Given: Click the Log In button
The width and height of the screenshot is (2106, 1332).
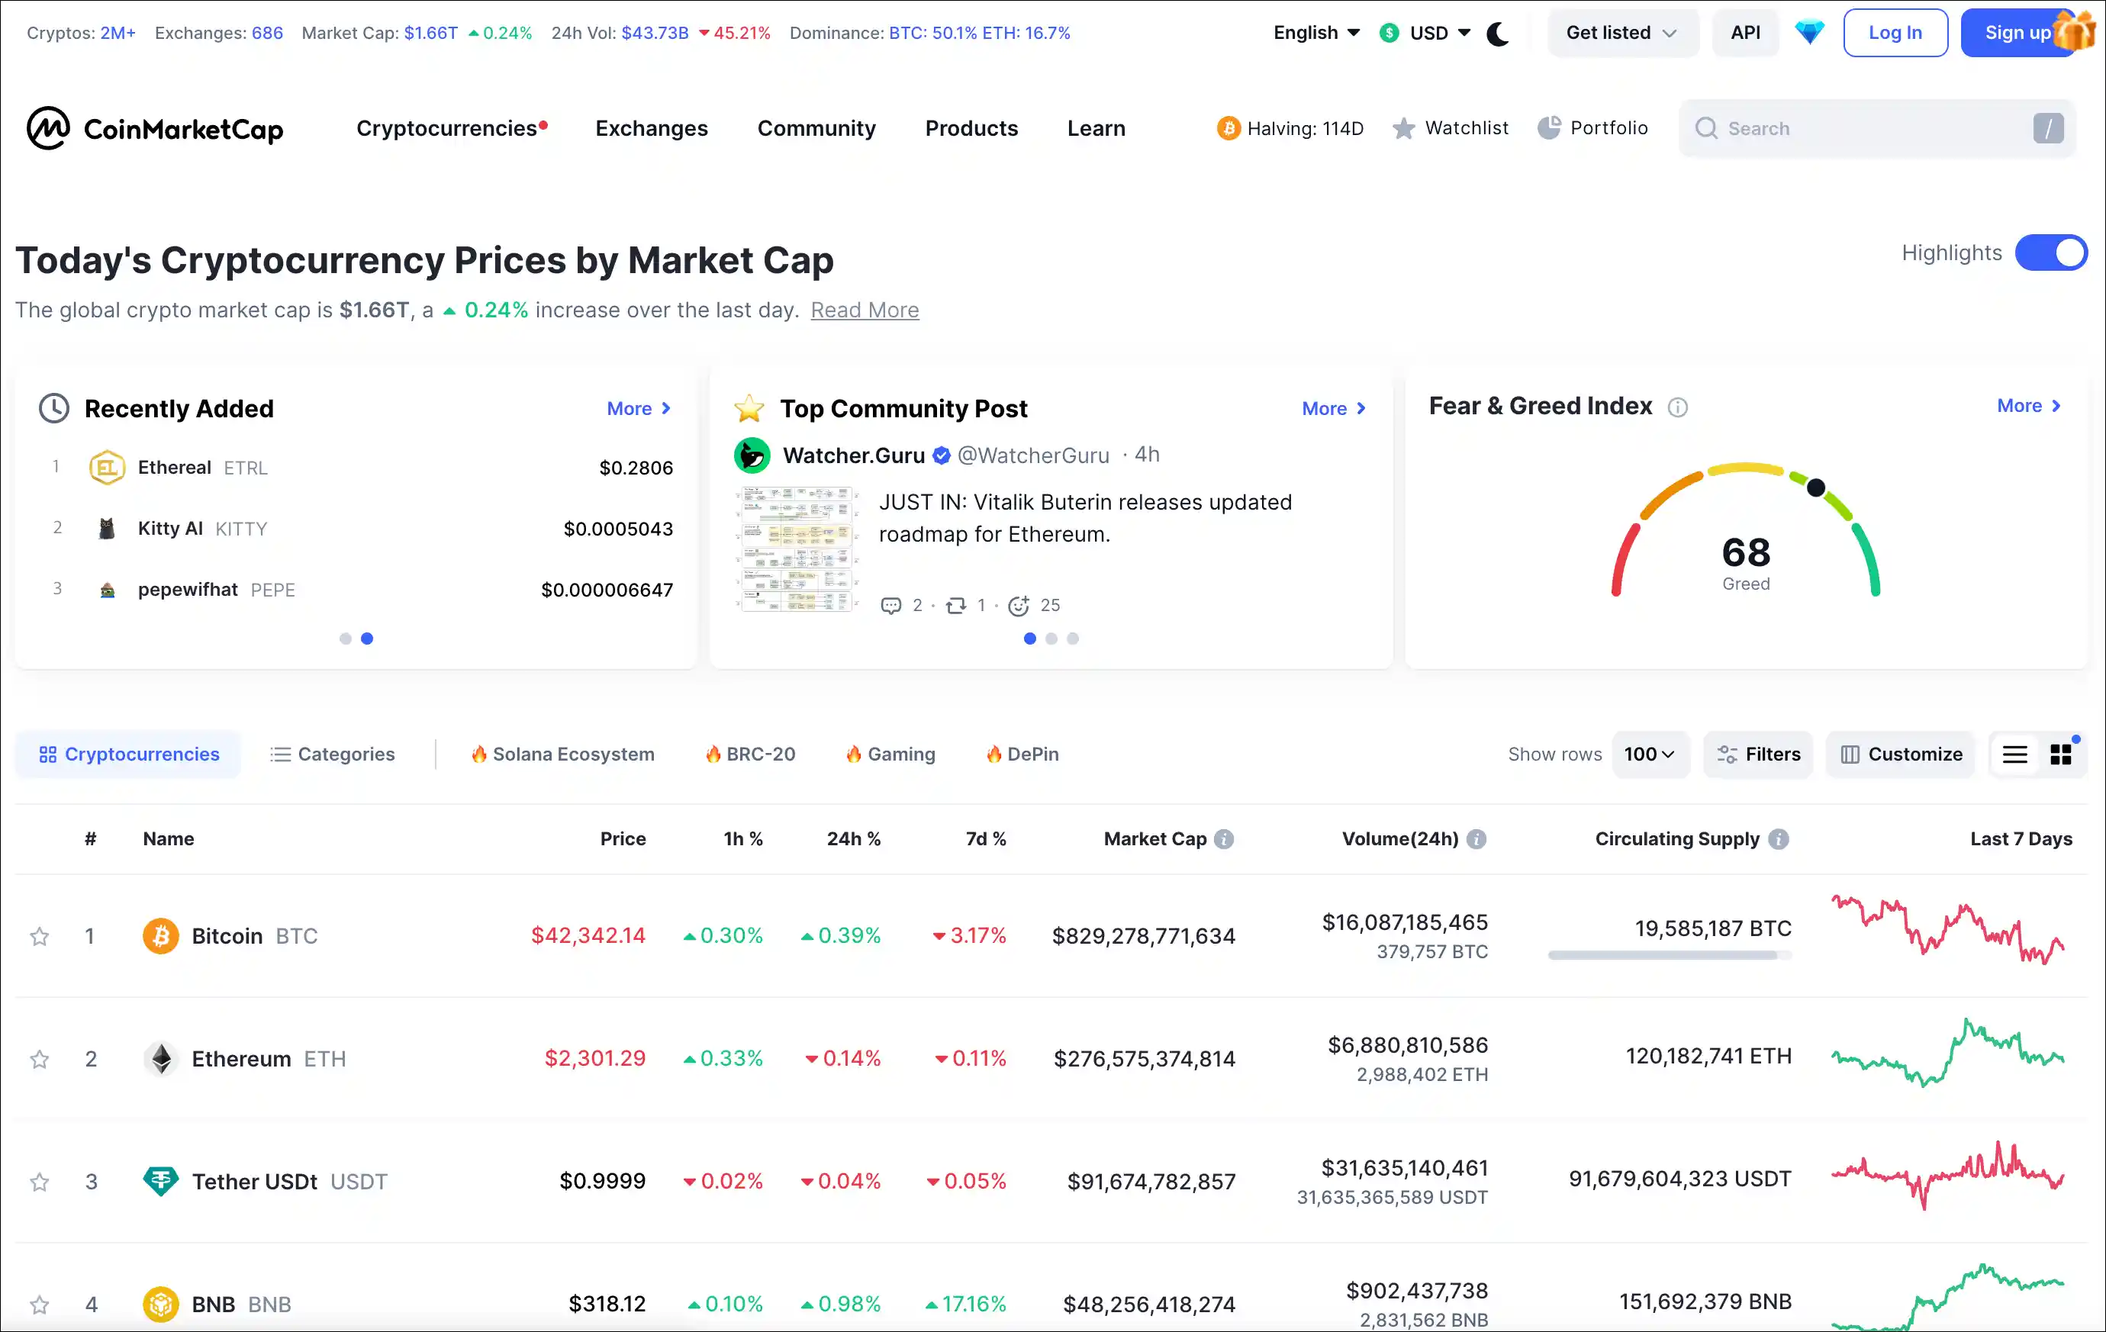Looking at the screenshot, I should pos(1895,32).
